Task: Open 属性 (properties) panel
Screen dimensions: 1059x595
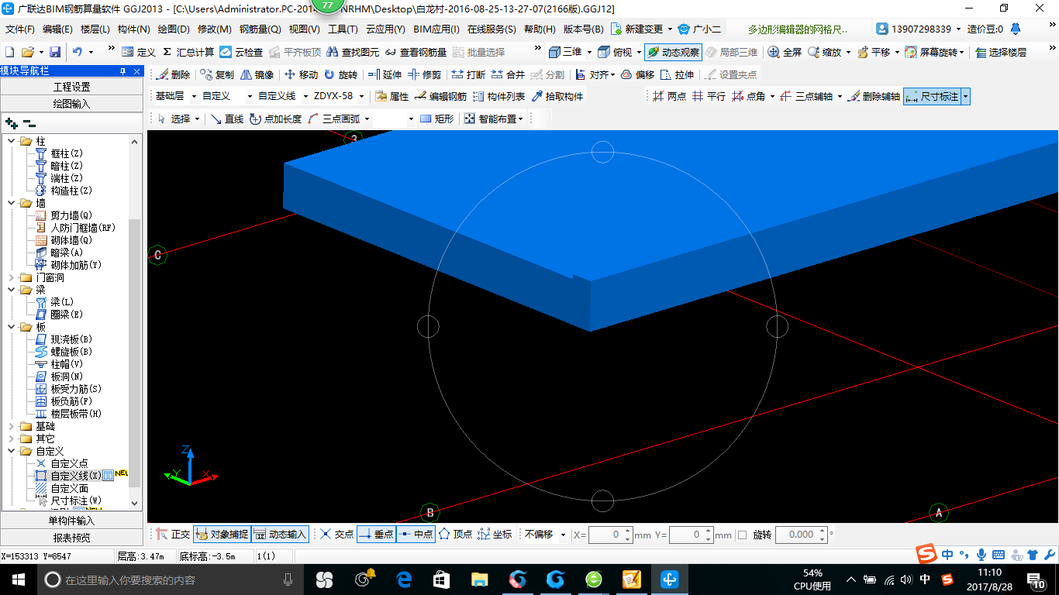Action: [392, 97]
